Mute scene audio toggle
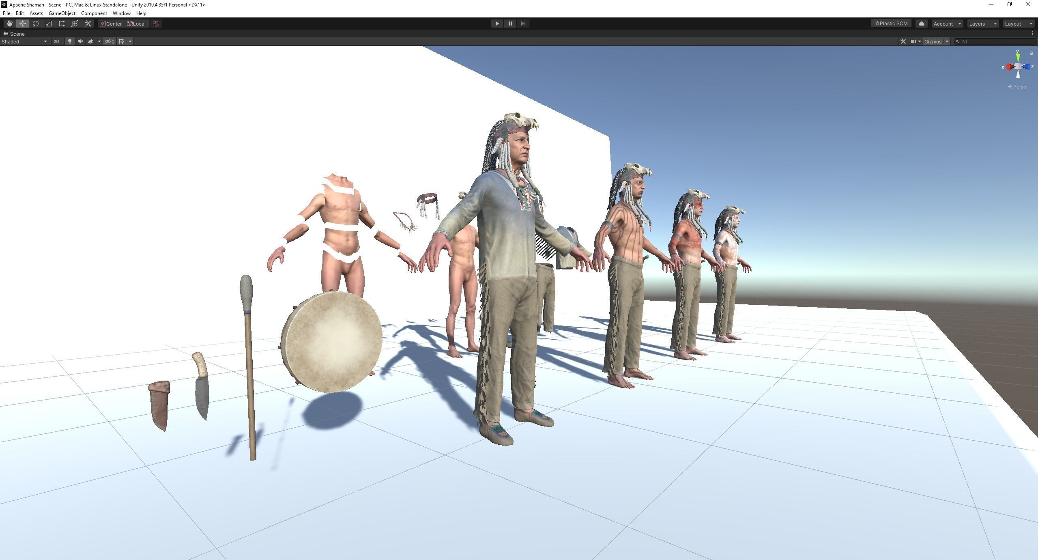 80,41
